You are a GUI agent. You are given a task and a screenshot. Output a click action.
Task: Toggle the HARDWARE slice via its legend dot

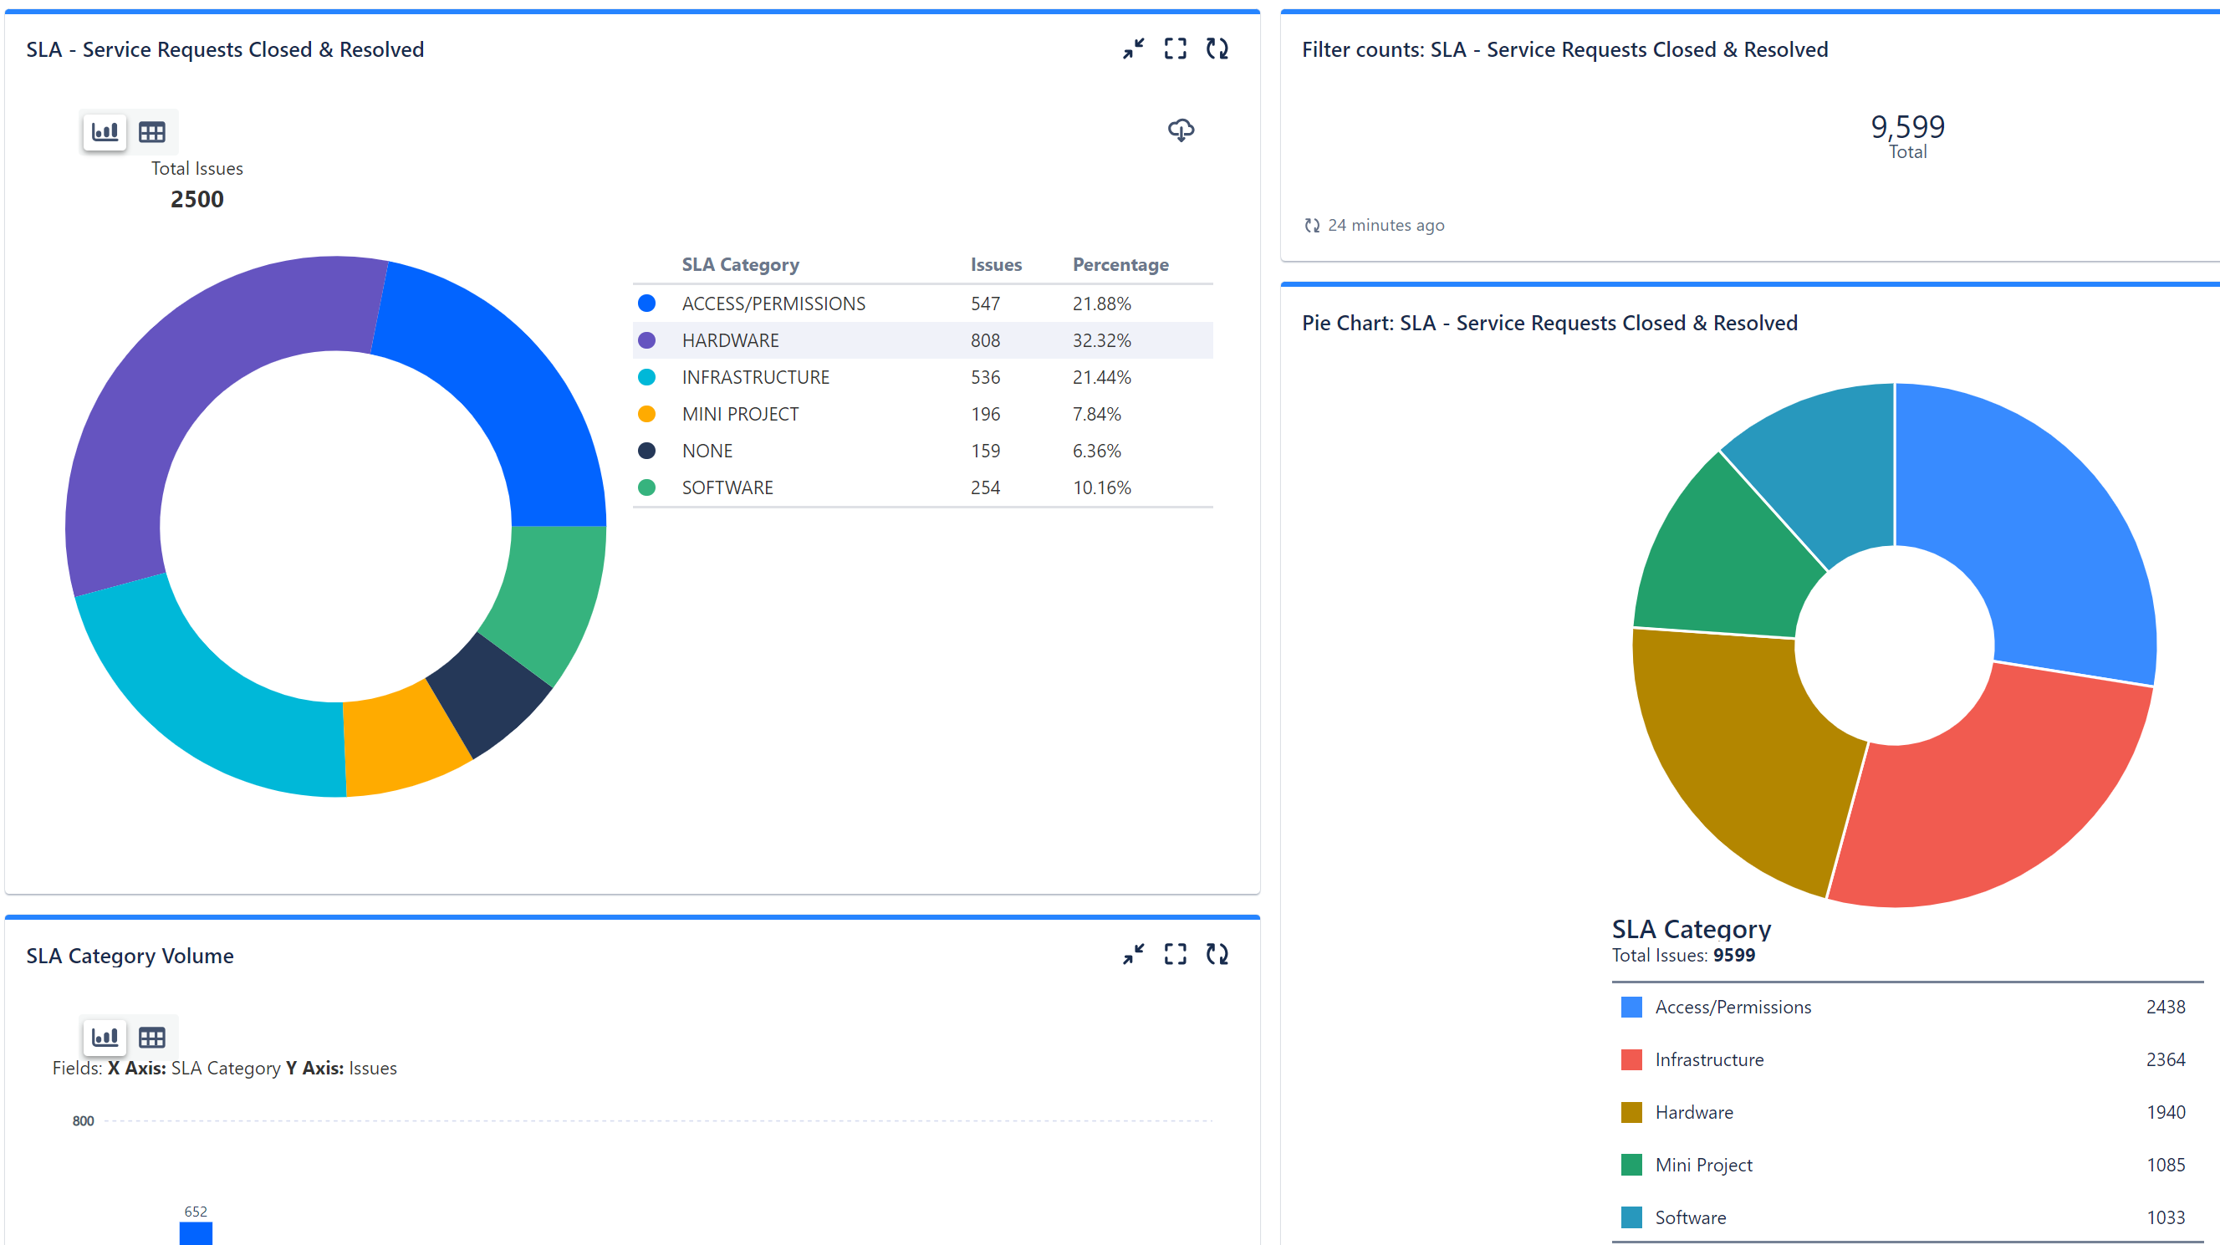coord(646,339)
